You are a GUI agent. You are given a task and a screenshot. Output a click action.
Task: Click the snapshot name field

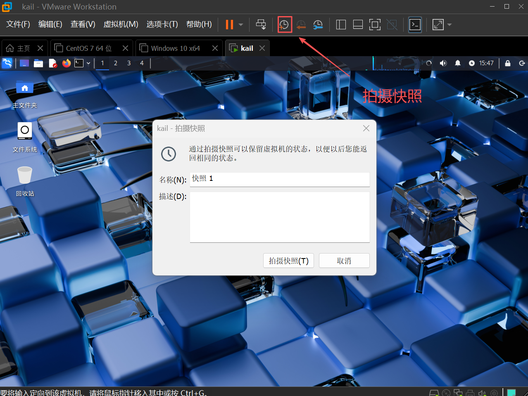[279, 179]
